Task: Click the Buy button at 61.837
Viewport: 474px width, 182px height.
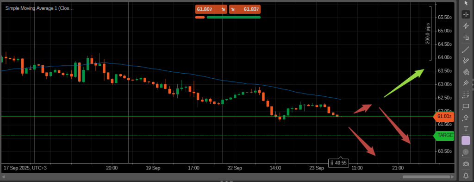Action: pyautogui.click(x=244, y=9)
